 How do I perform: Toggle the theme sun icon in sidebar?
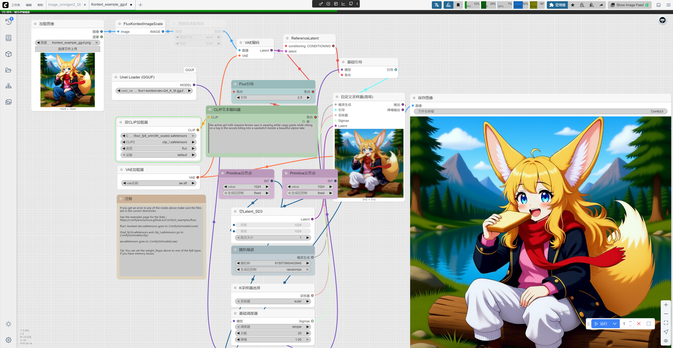pyautogui.click(x=8, y=324)
